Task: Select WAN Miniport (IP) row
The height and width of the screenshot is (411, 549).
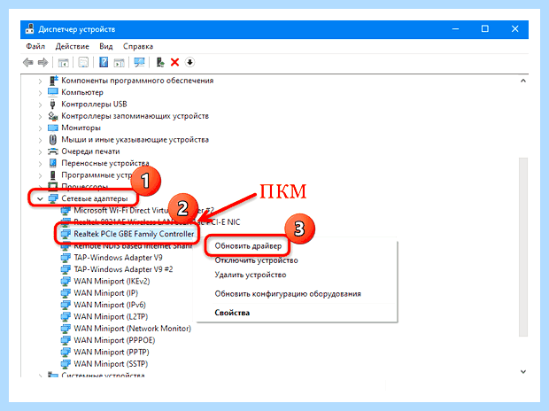Action: click(x=99, y=293)
